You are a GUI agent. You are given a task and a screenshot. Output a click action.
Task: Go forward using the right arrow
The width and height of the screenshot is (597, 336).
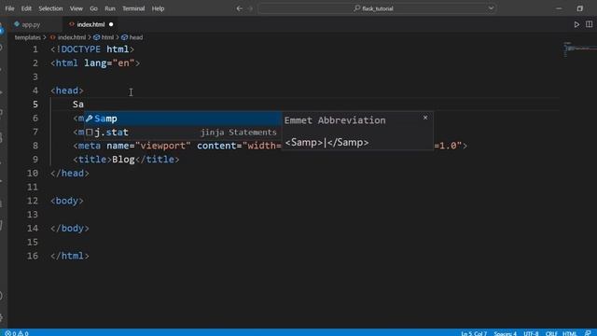tap(251, 8)
